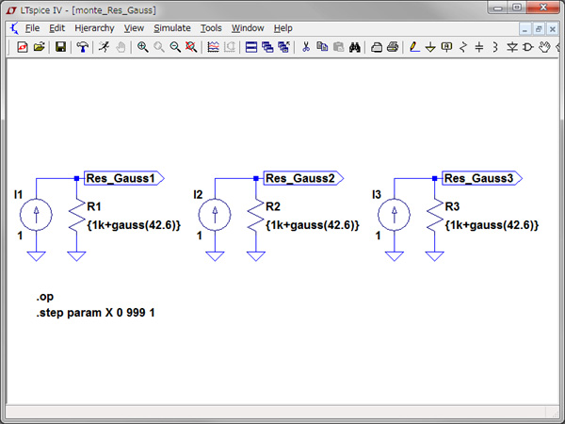Place a ground symbol from toolbar

pyautogui.click(x=430, y=47)
